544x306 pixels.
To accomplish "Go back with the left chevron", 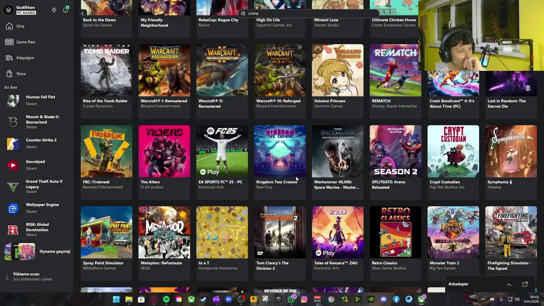I will coord(82,14).
